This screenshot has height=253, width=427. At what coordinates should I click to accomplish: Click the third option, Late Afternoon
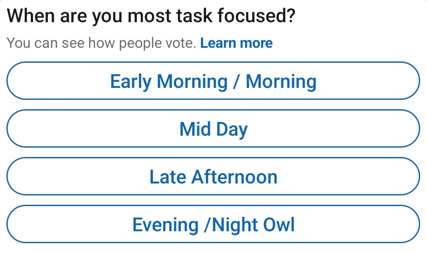[213, 177]
